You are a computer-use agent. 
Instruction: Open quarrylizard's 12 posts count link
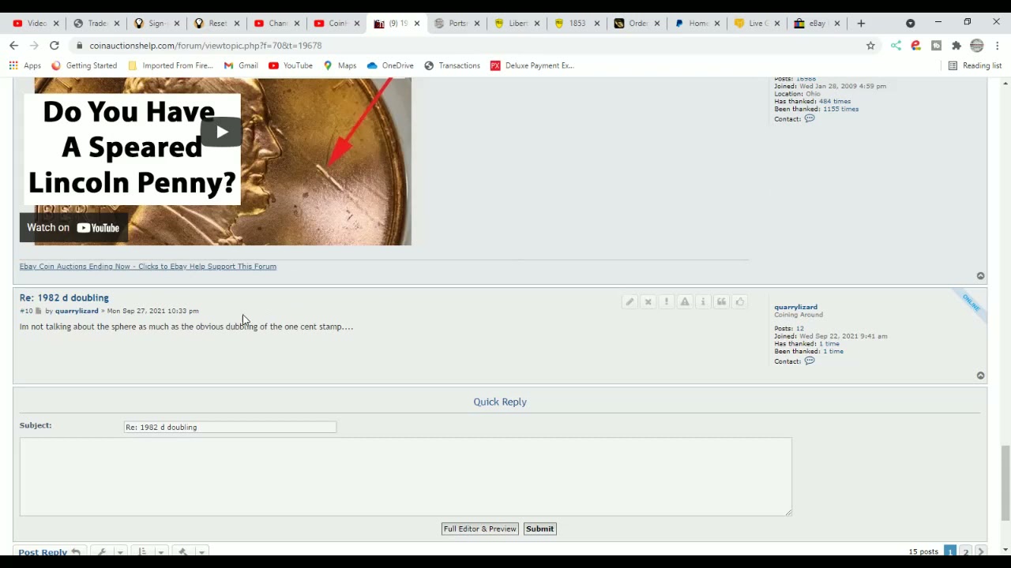799,328
